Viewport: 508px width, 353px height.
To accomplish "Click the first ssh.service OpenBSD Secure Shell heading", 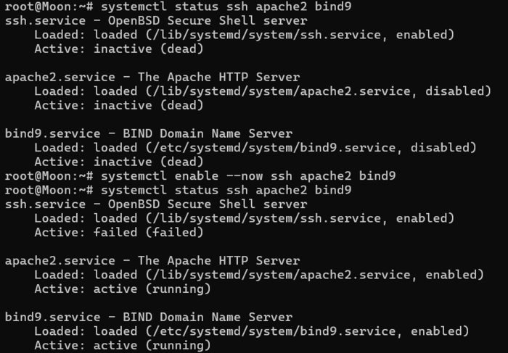I will coord(156,21).
